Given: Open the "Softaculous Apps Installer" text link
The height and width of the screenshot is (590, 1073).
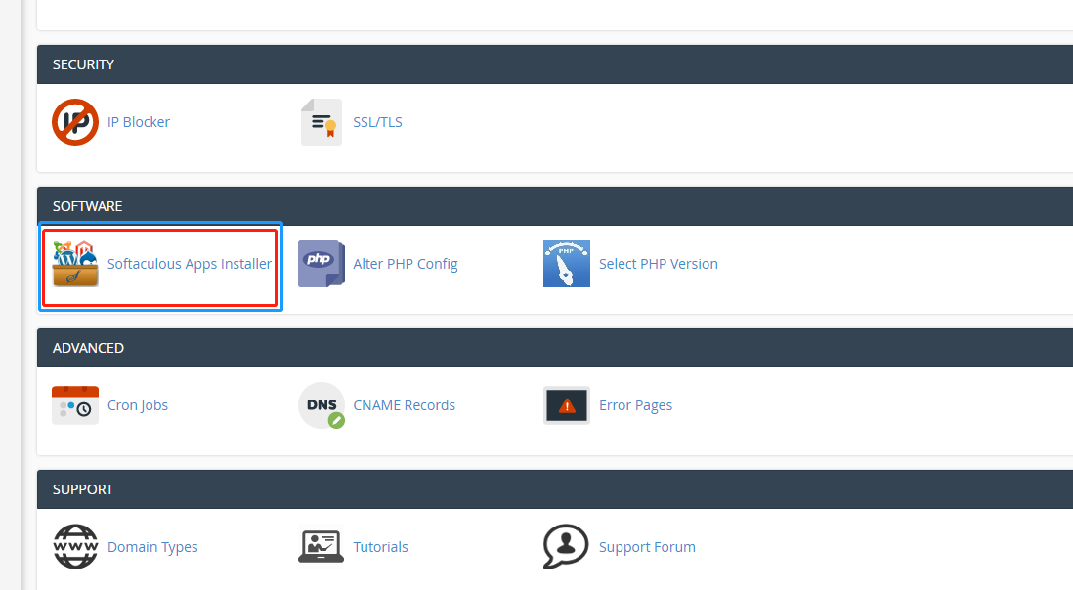Looking at the screenshot, I should 190,264.
